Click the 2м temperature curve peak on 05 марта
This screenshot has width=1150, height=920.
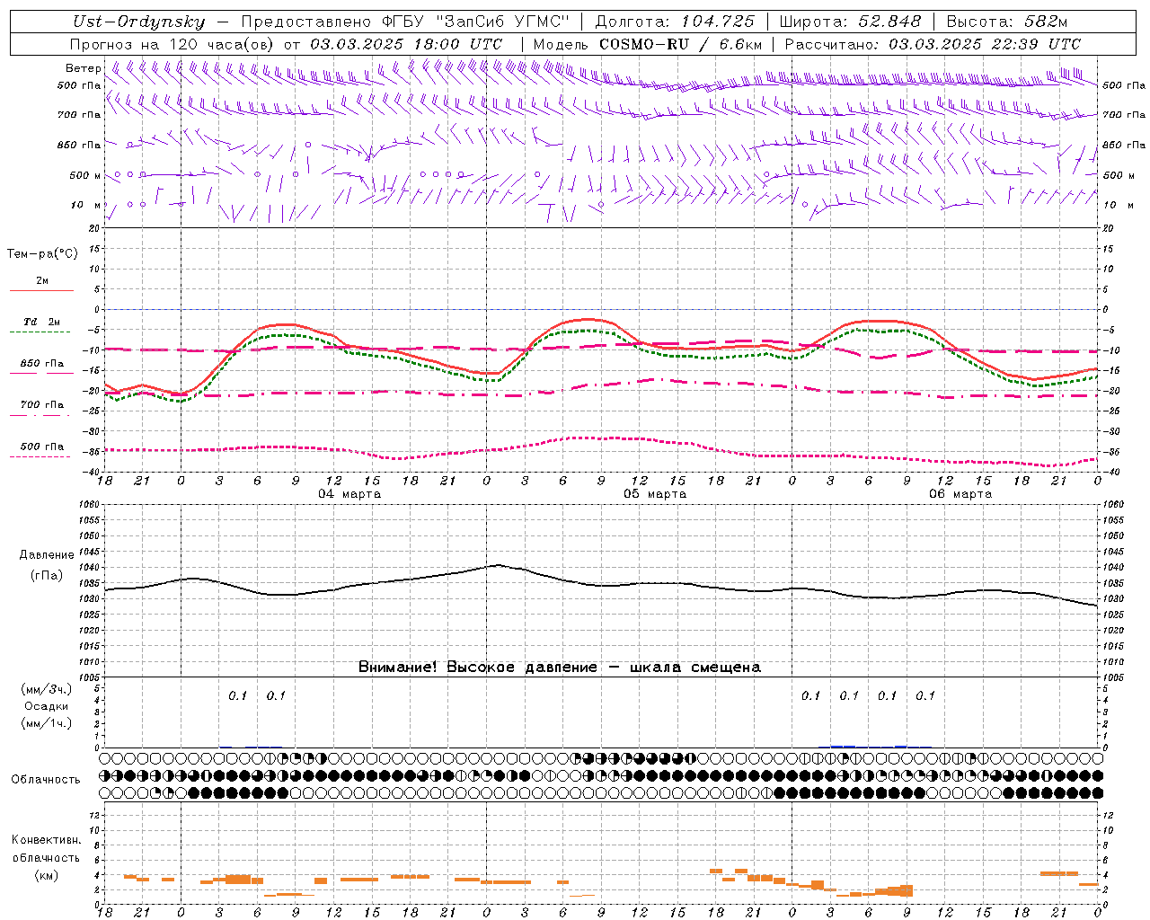coord(588,319)
